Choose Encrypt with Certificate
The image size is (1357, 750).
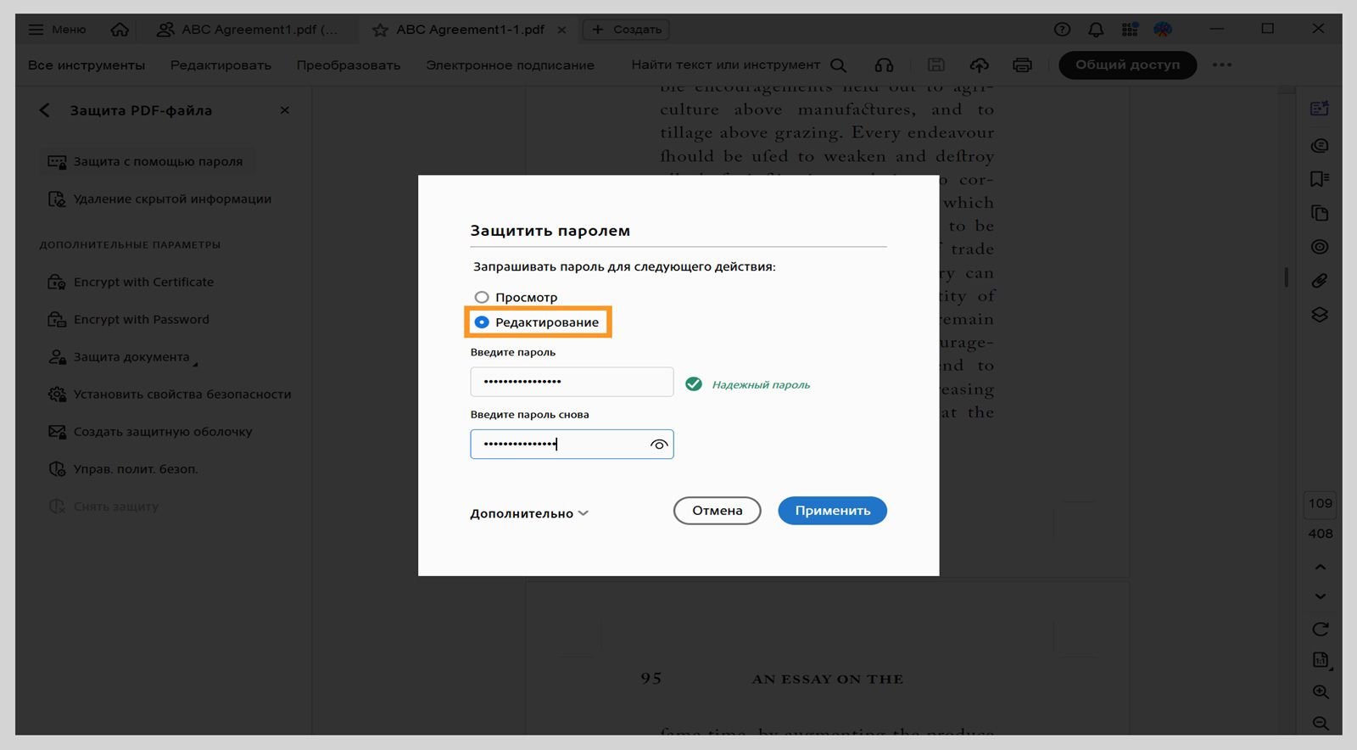tap(131, 283)
